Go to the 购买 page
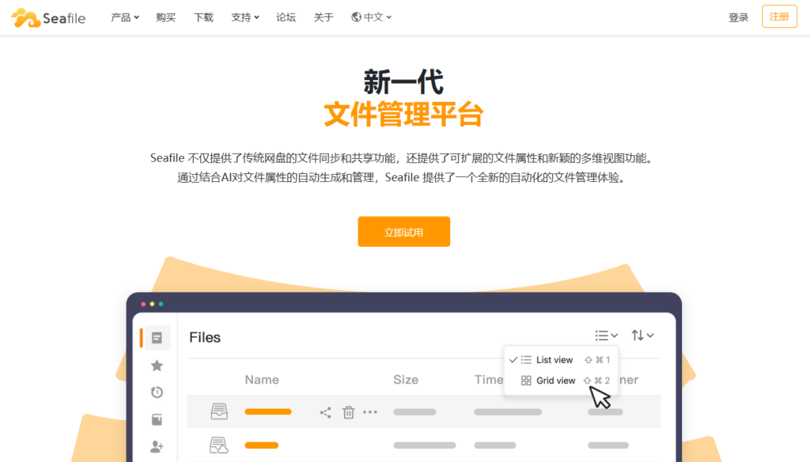Viewport: 810px width, 462px height. tap(165, 17)
